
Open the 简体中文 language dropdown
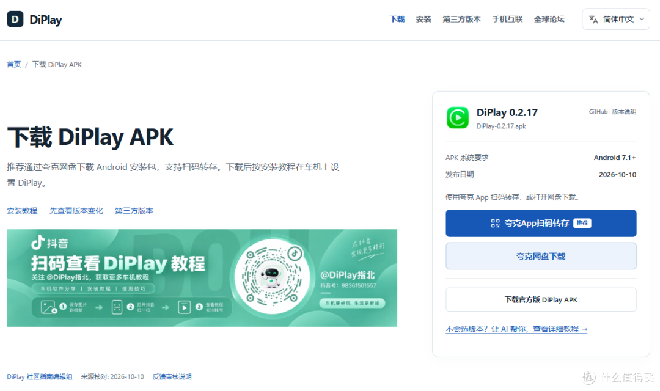(x=616, y=19)
